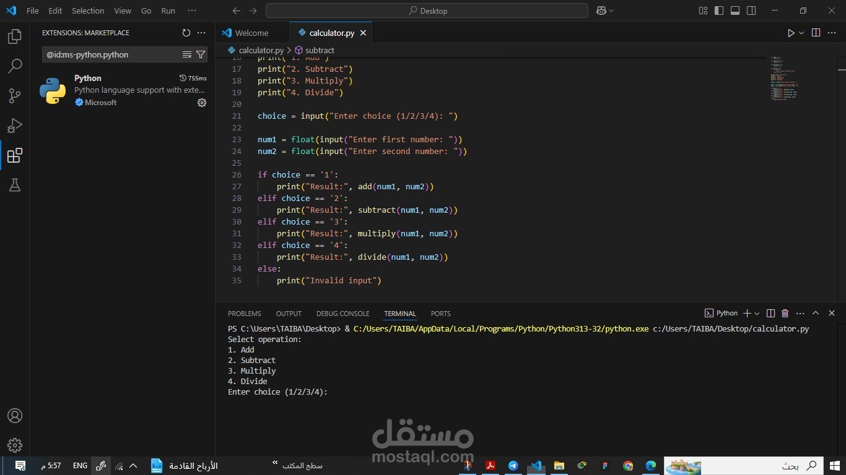Select the Run and Debug icon

pos(15,126)
